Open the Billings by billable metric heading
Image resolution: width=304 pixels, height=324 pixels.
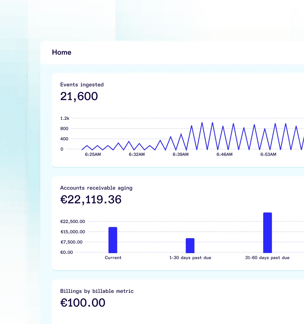97,291
